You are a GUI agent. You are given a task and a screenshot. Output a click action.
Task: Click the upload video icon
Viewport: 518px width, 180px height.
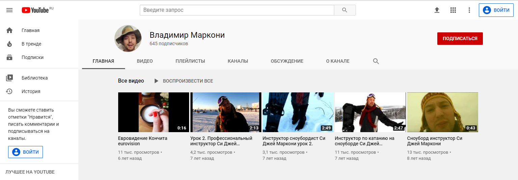(x=437, y=10)
